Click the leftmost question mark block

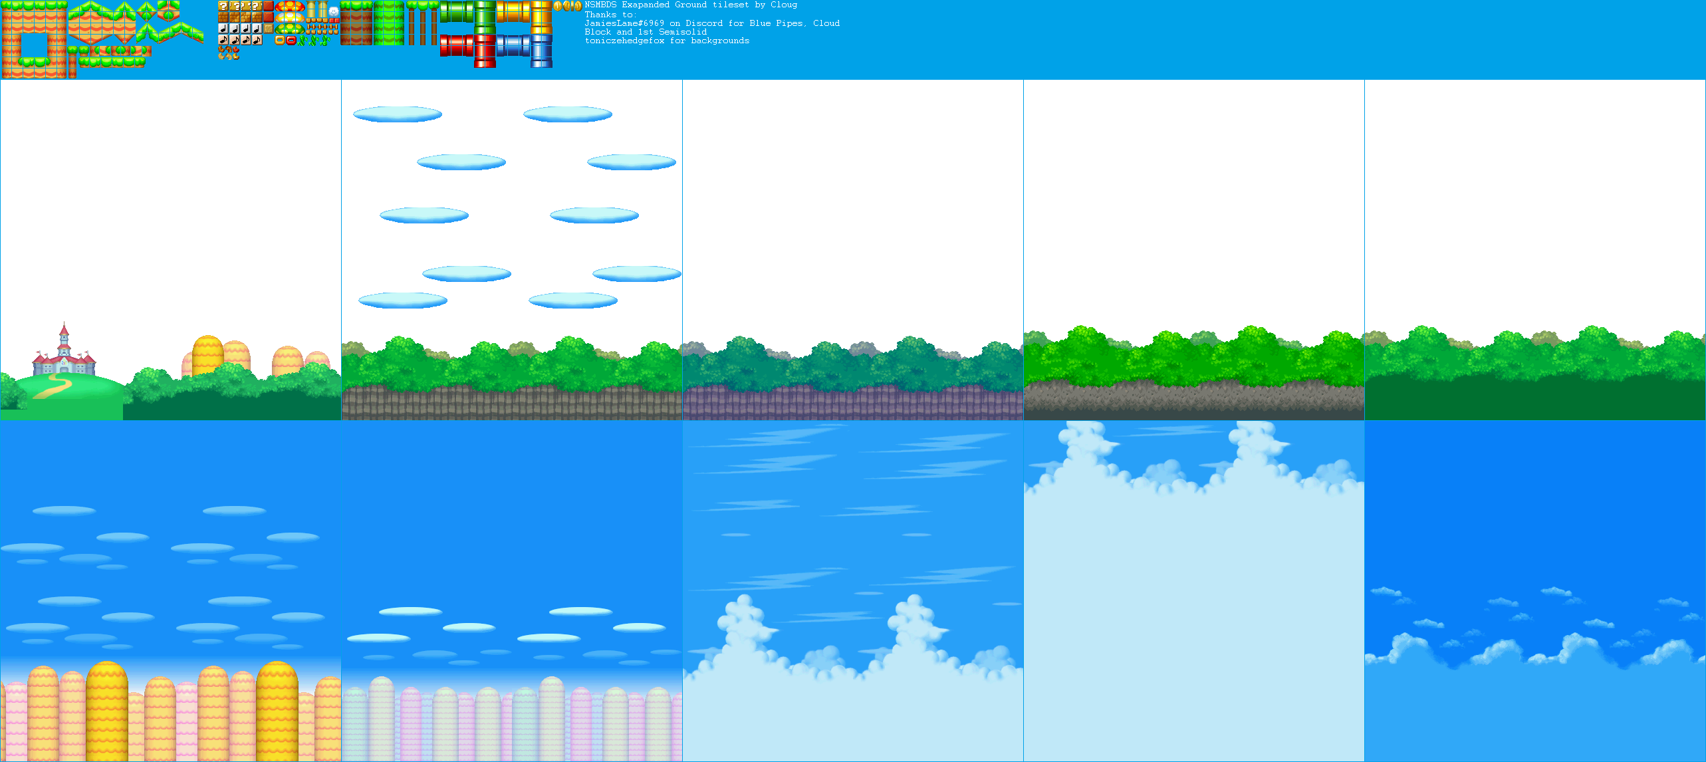tap(223, 6)
